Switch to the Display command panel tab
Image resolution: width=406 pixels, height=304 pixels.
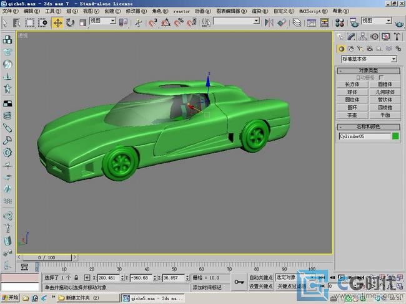pos(385,37)
